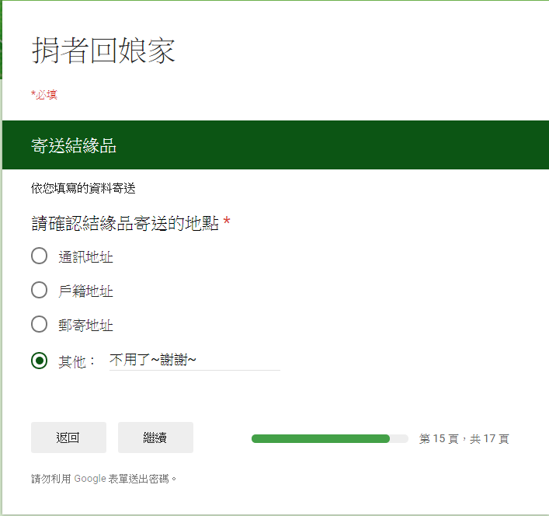Screen dimensions: 549x516
Task: Click the 戶籍地址 option label text
Action: 85,291
